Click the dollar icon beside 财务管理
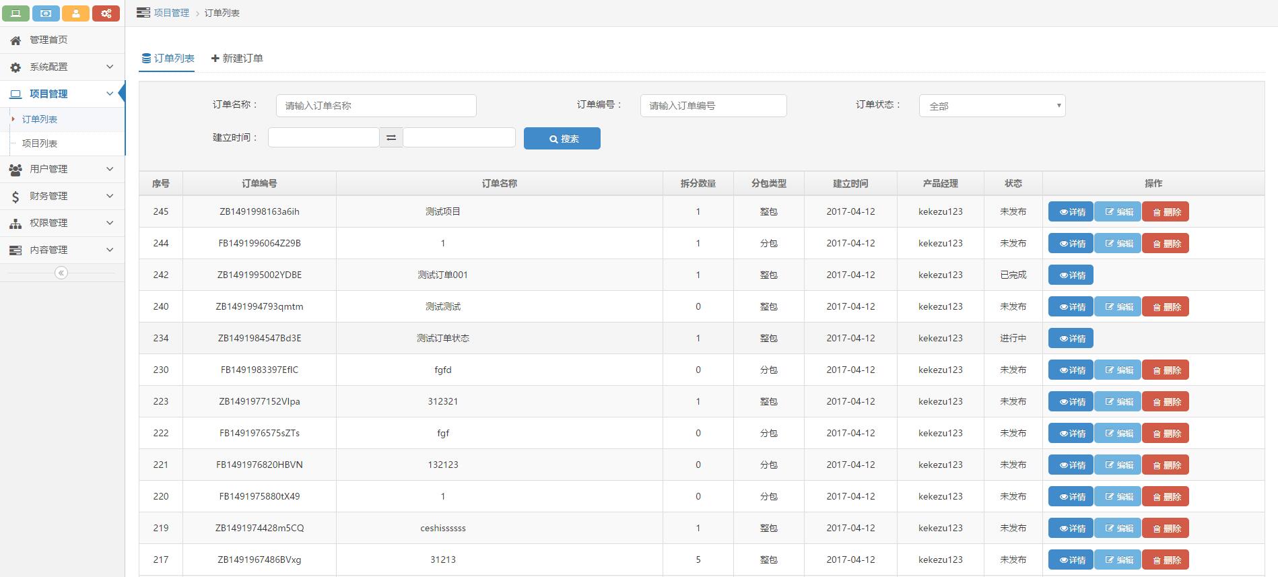The height and width of the screenshot is (577, 1278). click(x=15, y=197)
